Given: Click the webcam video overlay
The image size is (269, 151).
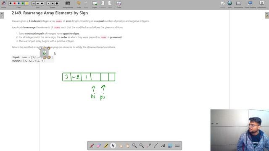Looking at the screenshot, I should pos(240,130).
